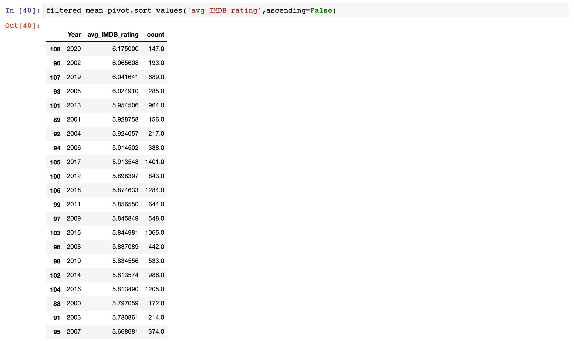
Task: Click the rating value 6.065608
Action: point(125,63)
